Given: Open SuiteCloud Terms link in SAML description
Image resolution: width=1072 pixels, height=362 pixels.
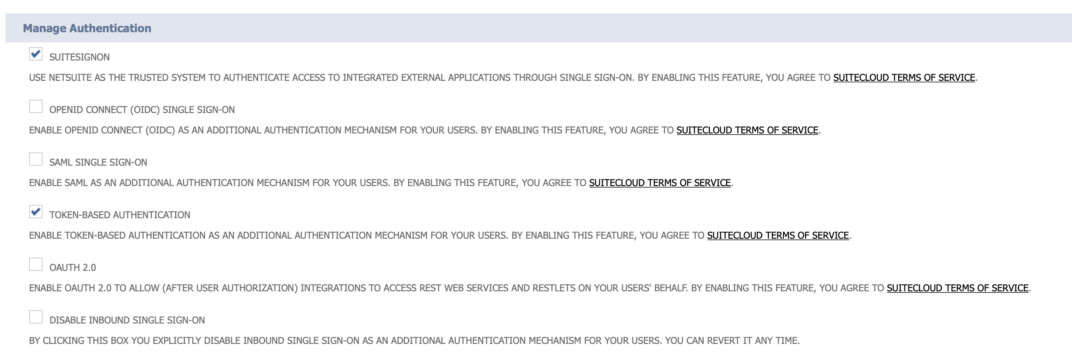Looking at the screenshot, I should (660, 183).
